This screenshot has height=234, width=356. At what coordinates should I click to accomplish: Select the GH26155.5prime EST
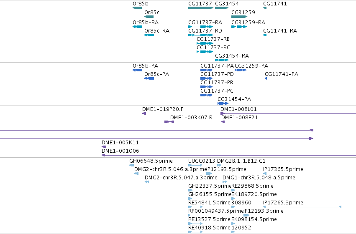pyautogui.click(x=190, y=199)
